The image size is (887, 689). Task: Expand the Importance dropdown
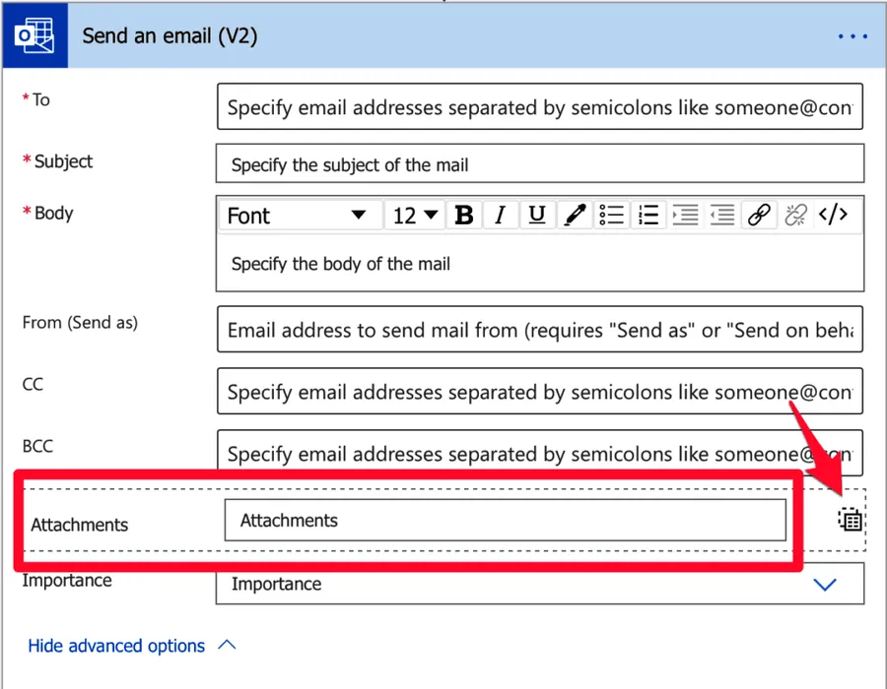tap(824, 584)
